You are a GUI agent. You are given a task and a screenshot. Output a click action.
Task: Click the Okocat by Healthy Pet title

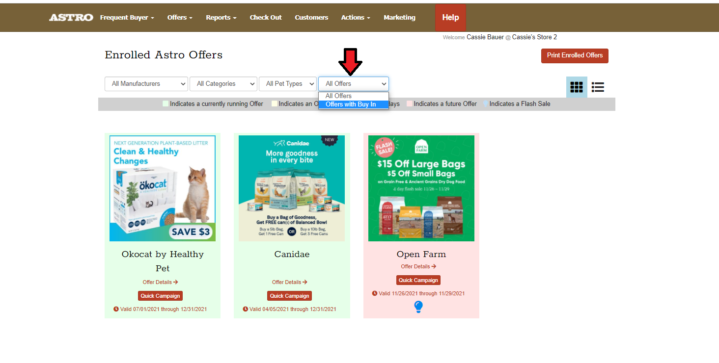pos(163,261)
